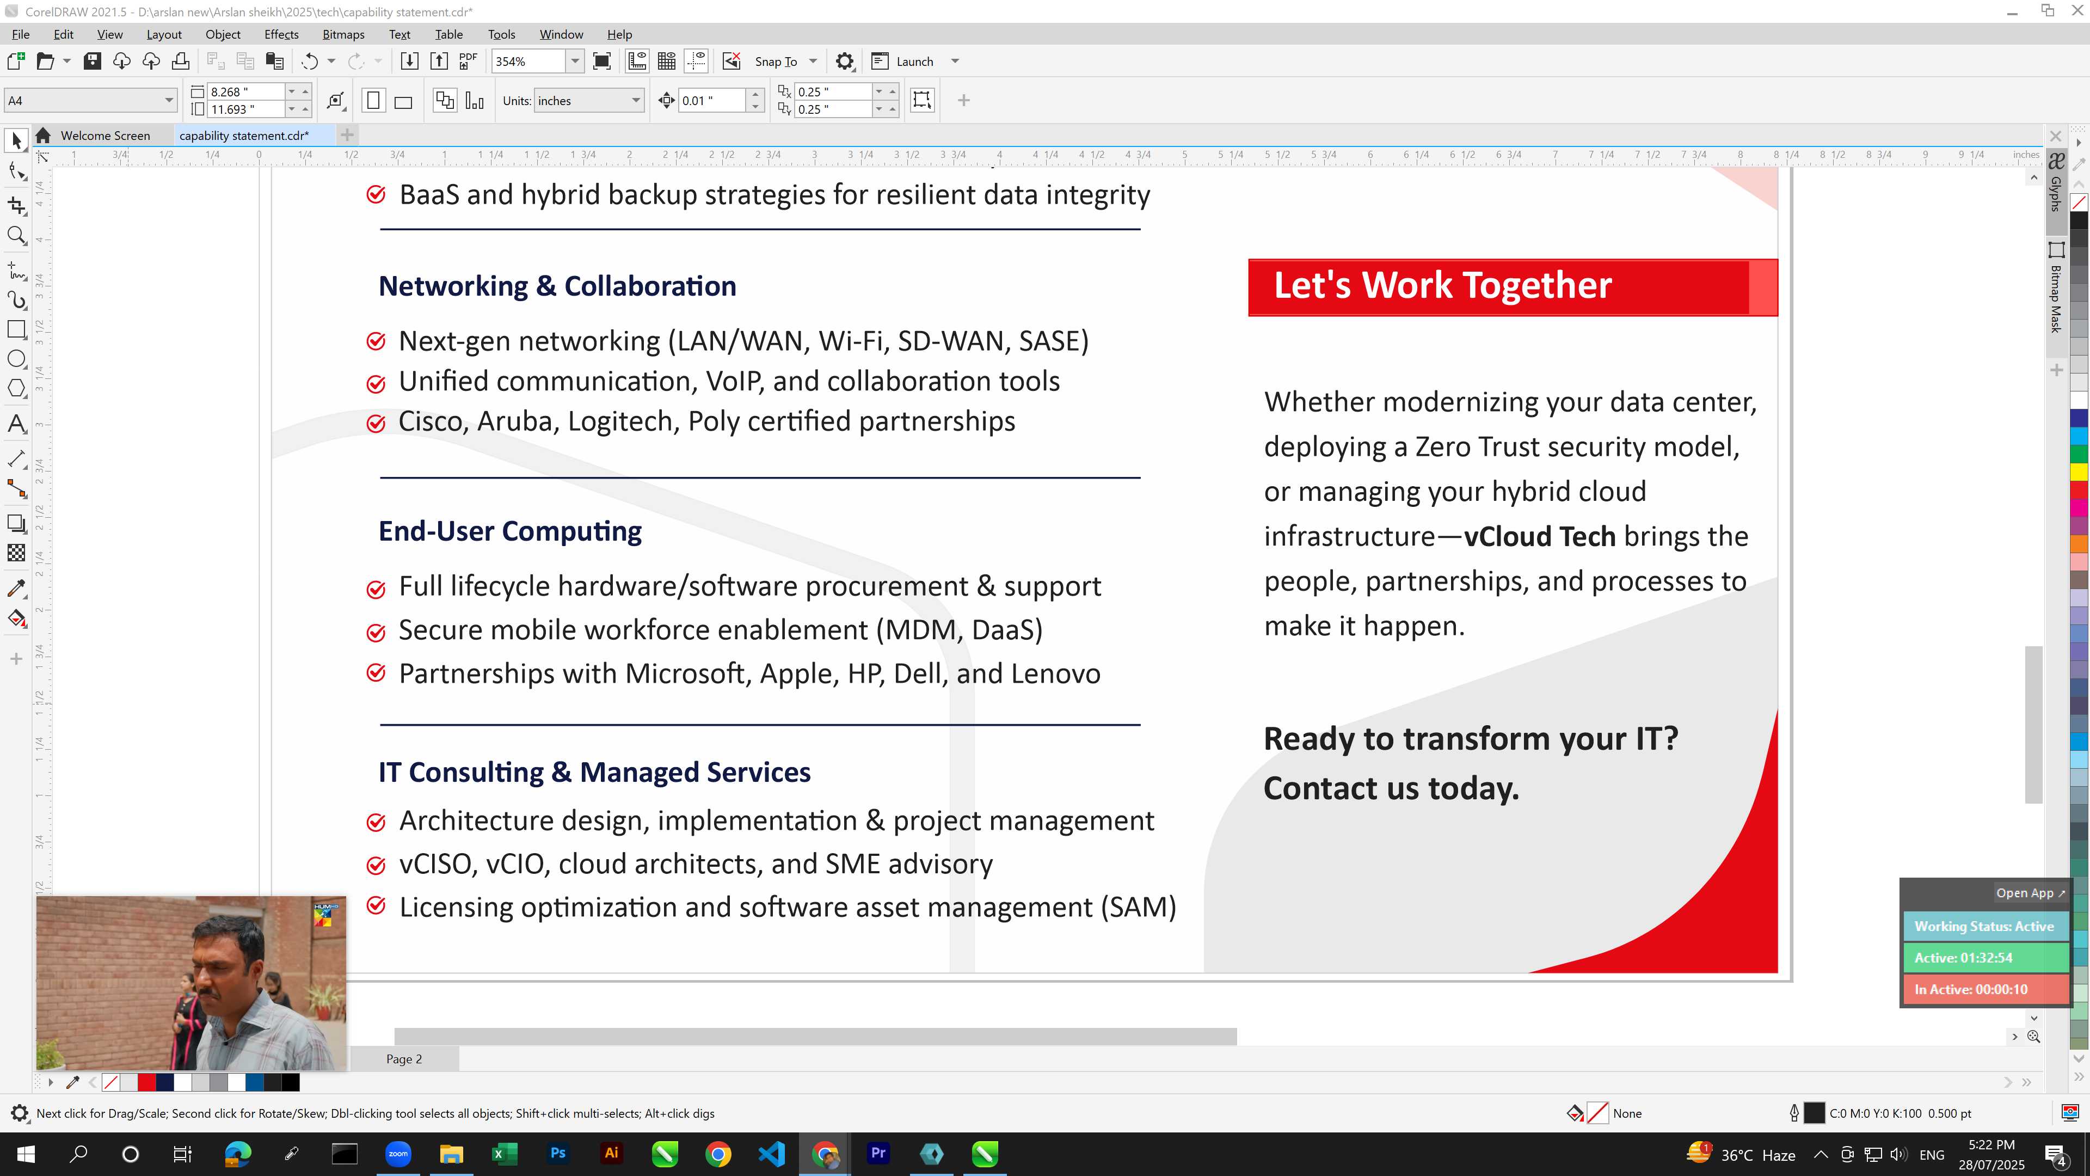Viewport: 2090px width, 1176px height.
Task: Select the Ellipse tool
Action: [x=16, y=359]
